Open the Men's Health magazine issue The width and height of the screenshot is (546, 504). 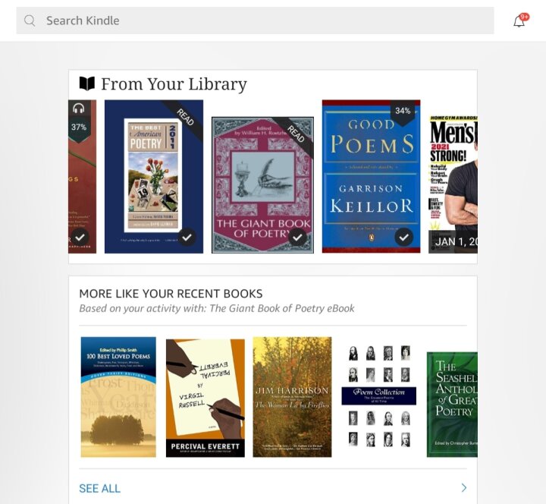(x=453, y=184)
